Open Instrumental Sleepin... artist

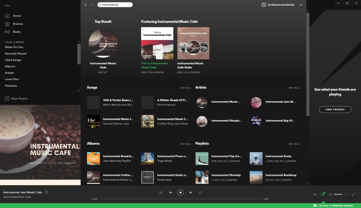(x=219, y=121)
